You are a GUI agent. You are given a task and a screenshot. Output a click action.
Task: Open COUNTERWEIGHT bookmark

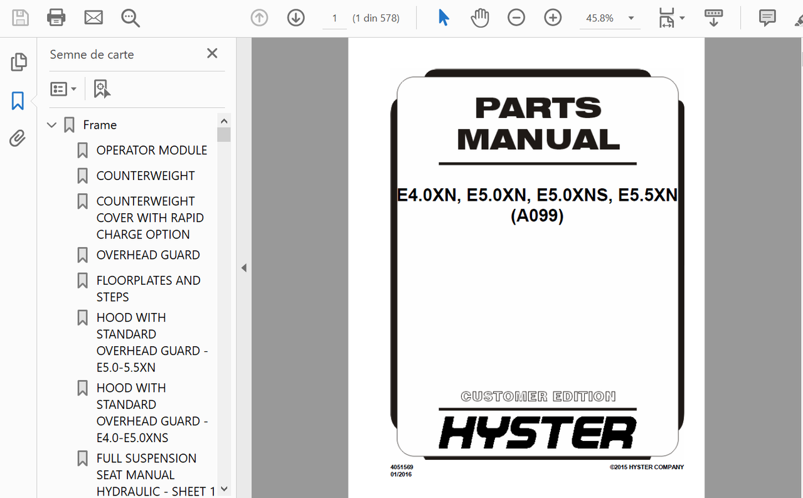point(146,176)
